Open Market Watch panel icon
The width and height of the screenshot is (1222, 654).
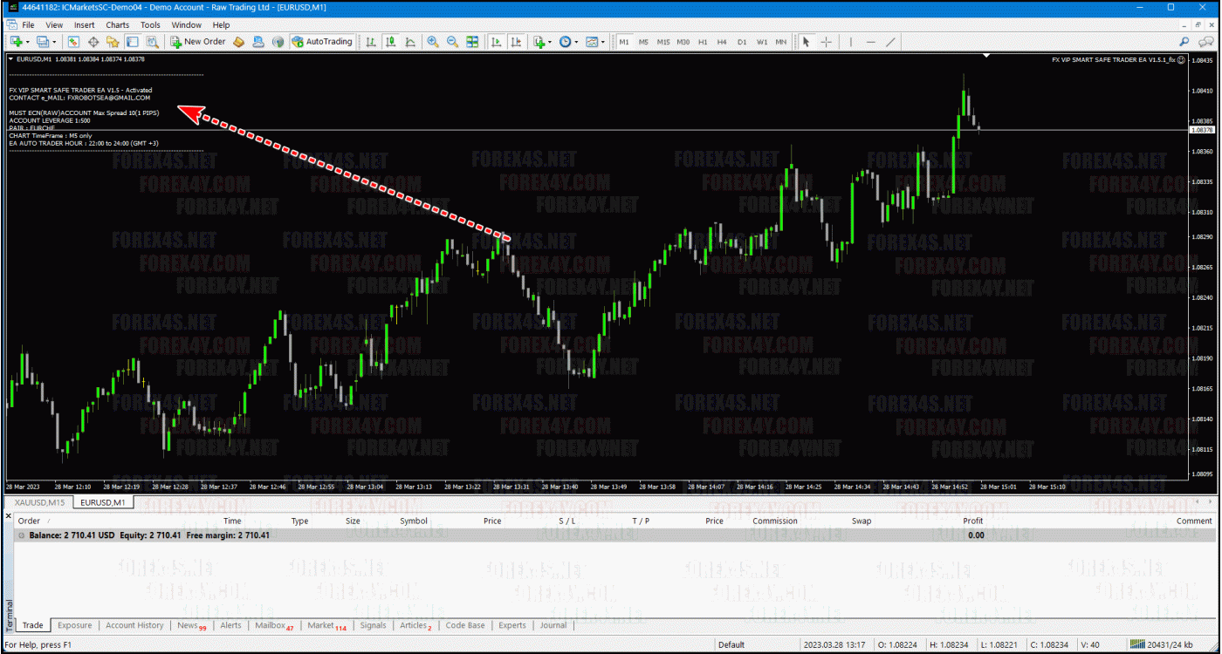(73, 42)
